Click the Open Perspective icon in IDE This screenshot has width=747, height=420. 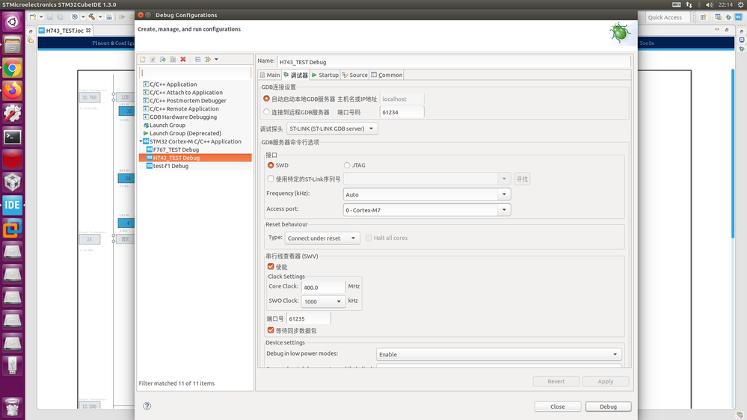pyautogui.click(x=703, y=17)
